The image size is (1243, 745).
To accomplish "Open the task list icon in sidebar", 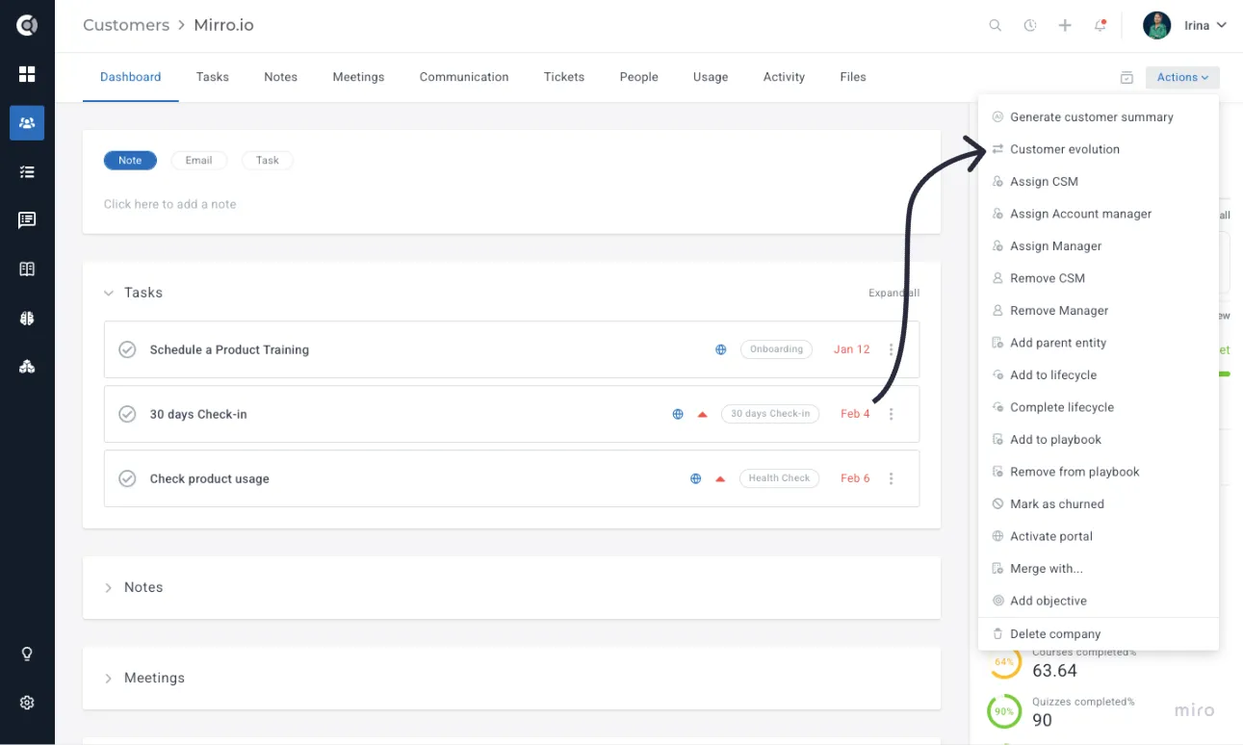I will pos(27,171).
